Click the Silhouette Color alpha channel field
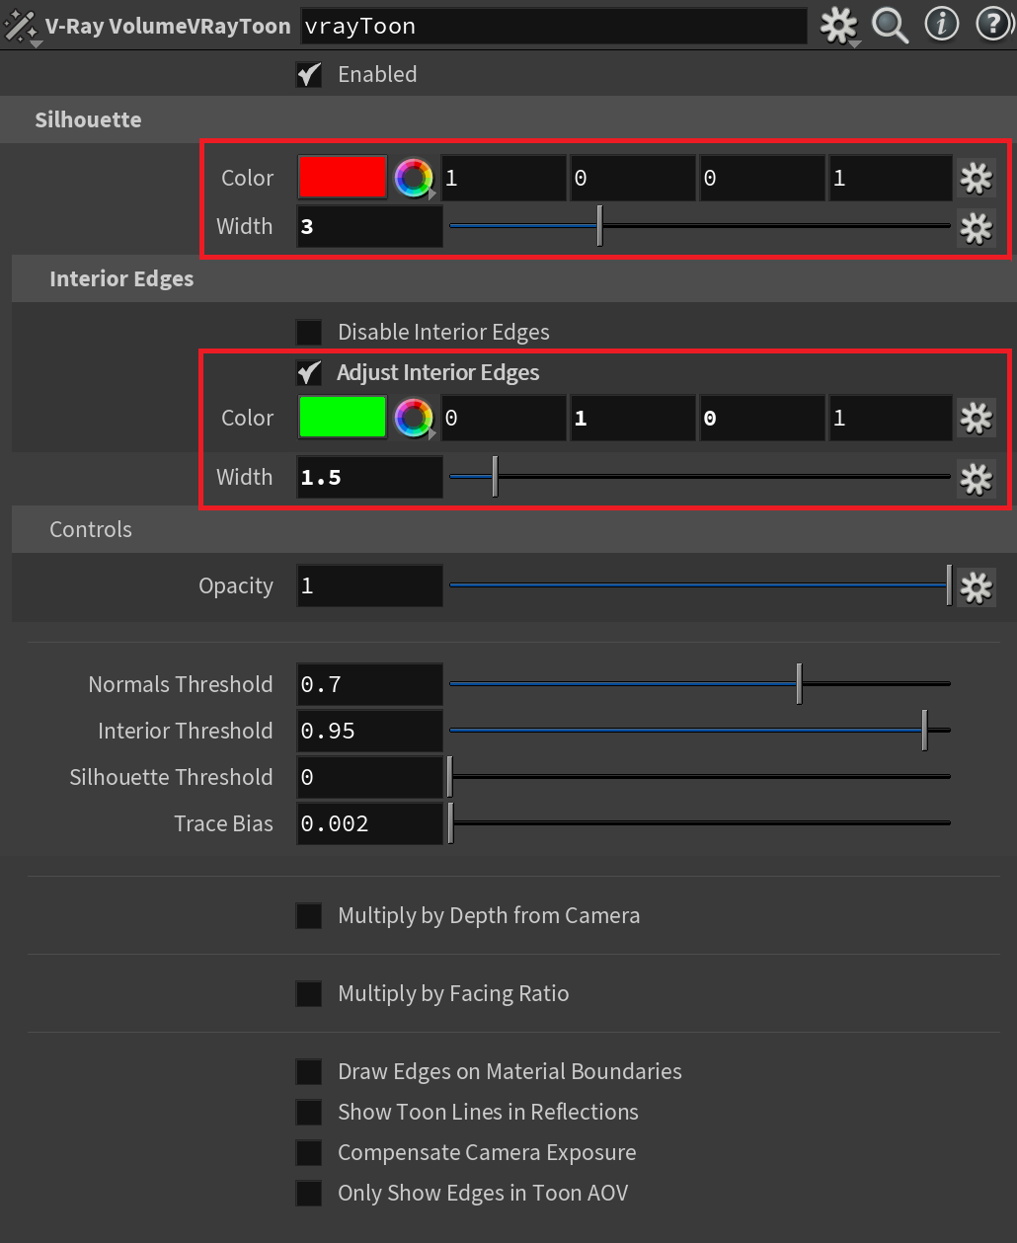This screenshot has height=1243, width=1017. coord(892,178)
